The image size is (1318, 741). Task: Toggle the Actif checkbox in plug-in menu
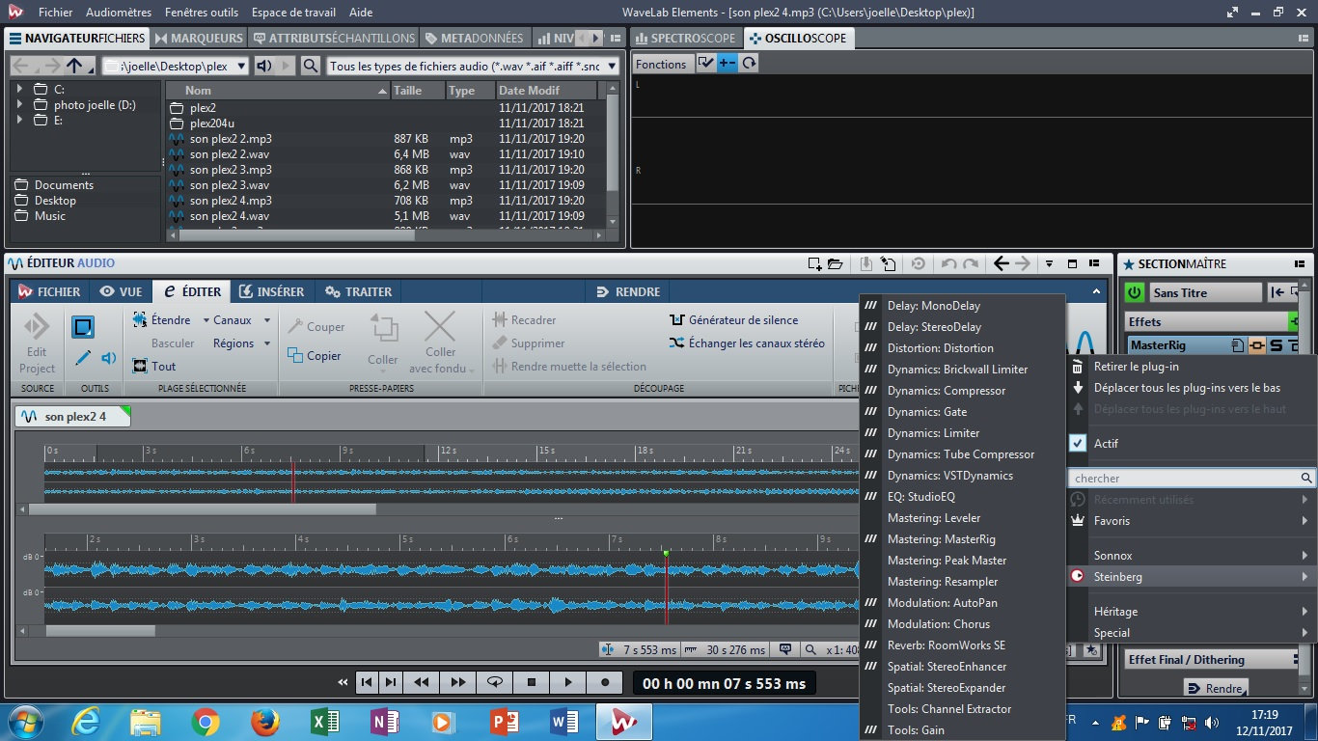1078,444
